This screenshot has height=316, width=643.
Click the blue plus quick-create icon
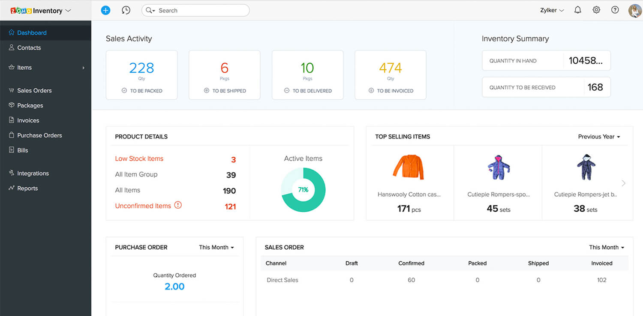pos(105,10)
